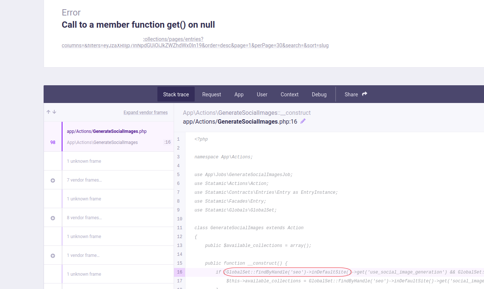Click code line 'namespace App\Actions;'
This screenshot has width=484, height=289.
224,157
